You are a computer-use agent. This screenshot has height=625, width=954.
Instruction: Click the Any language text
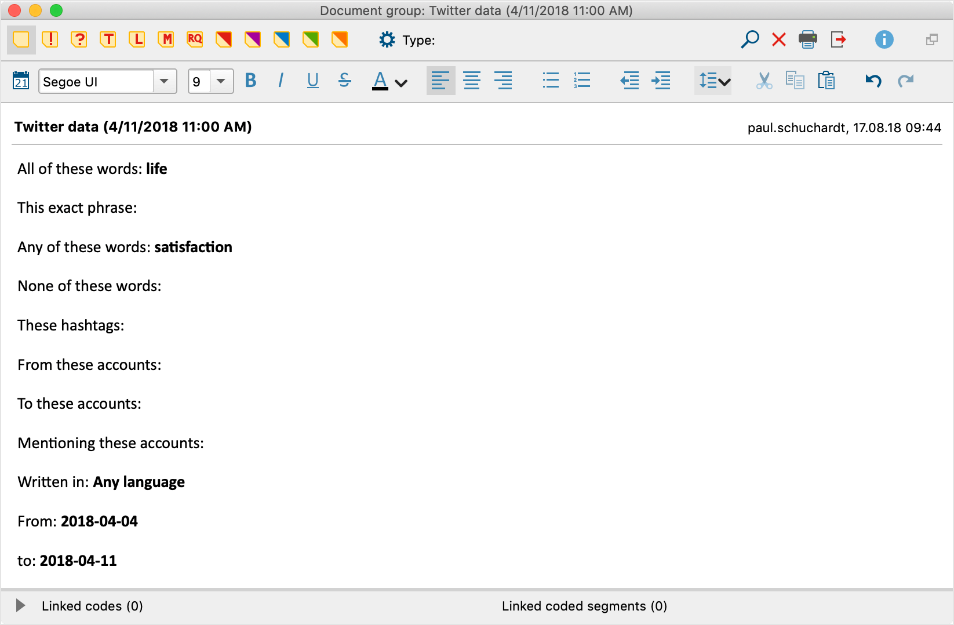point(139,482)
